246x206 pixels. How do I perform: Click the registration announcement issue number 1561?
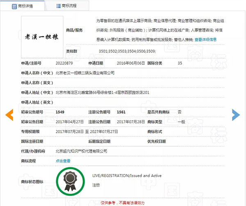(121, 112)
